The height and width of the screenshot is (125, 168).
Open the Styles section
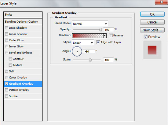23,15
